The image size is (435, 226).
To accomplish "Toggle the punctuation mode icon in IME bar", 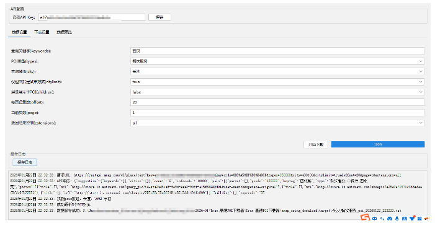I will click(382, 219).
